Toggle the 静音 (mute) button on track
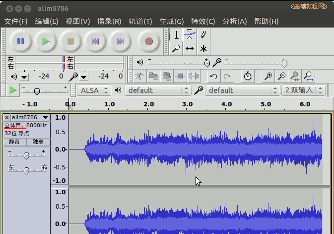The width and height of the screenshot is (334, 234). coord(14,142)
